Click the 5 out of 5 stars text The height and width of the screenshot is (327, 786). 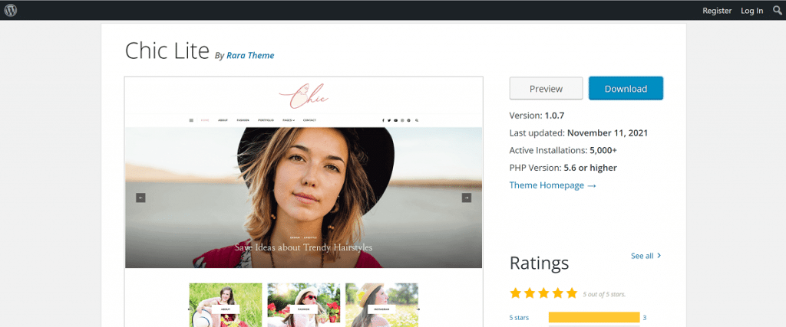coord(604,294)
